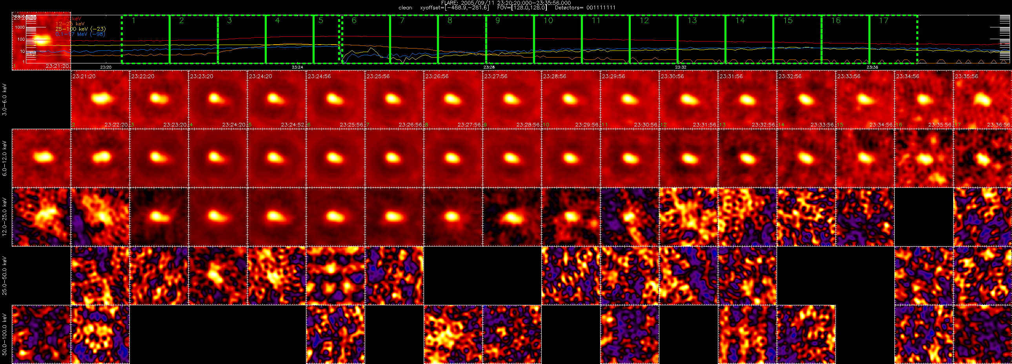Click the '23:28' time axis tick label
This screenshot has height=364, width=1012.
tap(489, 67)
